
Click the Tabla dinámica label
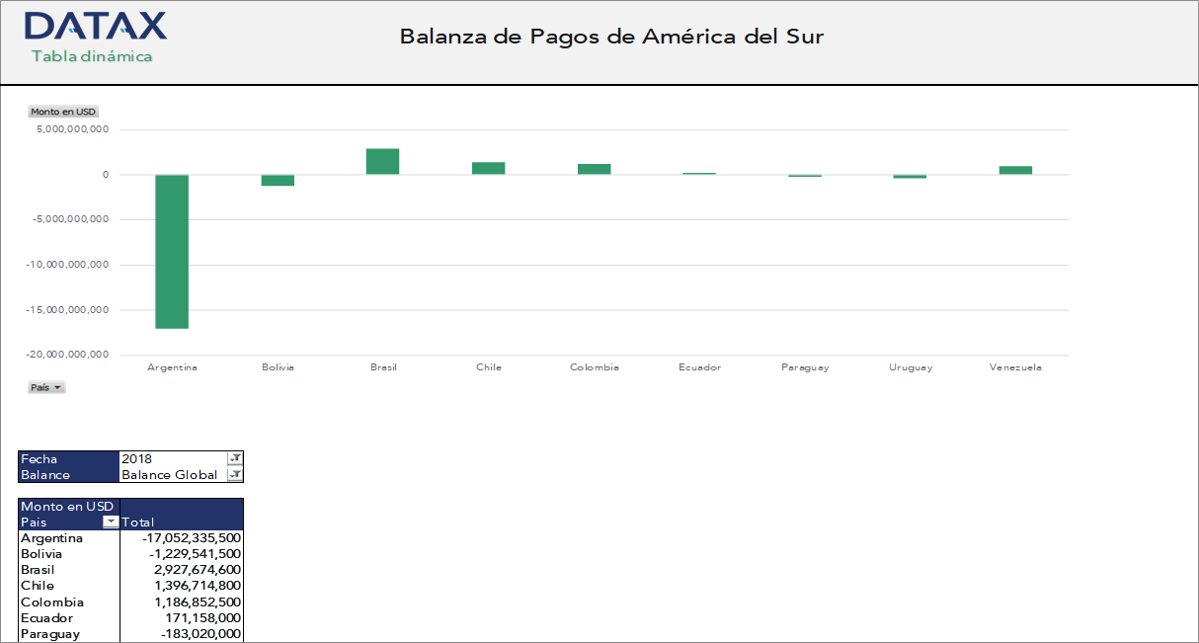[x=93, y=56]
